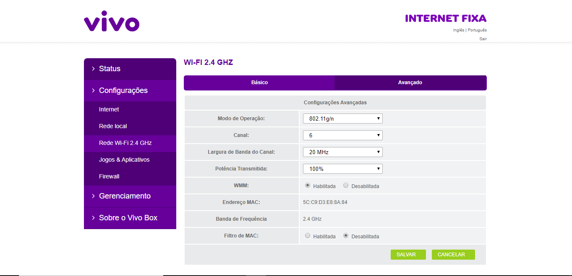The image size is (572, 276).
Task: Switch to the Avançado tab
Action: pyautogui.click(x=410, y=83)
